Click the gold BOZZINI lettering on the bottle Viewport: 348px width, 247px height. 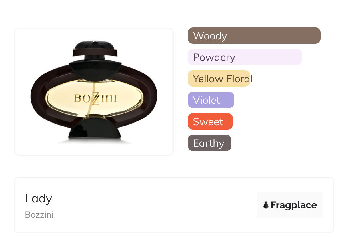tap(109, 99)
